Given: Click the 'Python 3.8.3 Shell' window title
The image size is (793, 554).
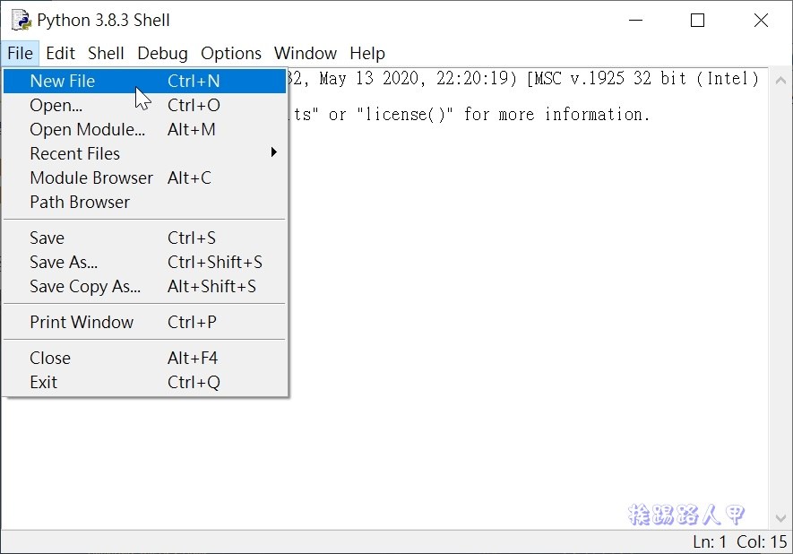Looking at the screenshot, I should point(103,21).
